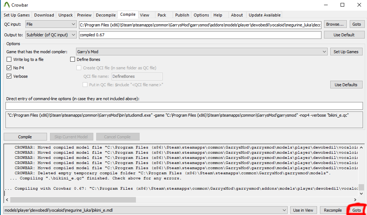Screen dimensions: 367x215
Task: Open the Preview tab
Action: (84, 15)
